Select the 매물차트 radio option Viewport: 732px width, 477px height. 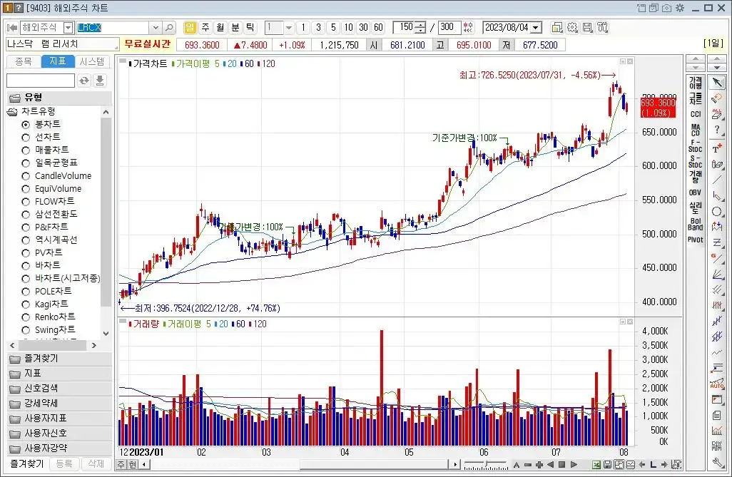click(x=26, y=150)
